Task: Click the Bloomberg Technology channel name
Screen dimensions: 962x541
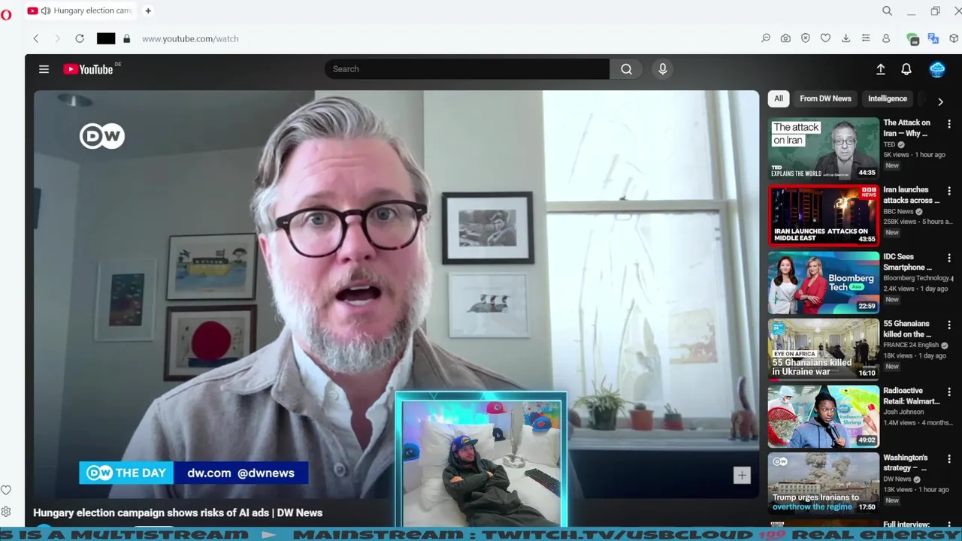Action: coord(916,278)
